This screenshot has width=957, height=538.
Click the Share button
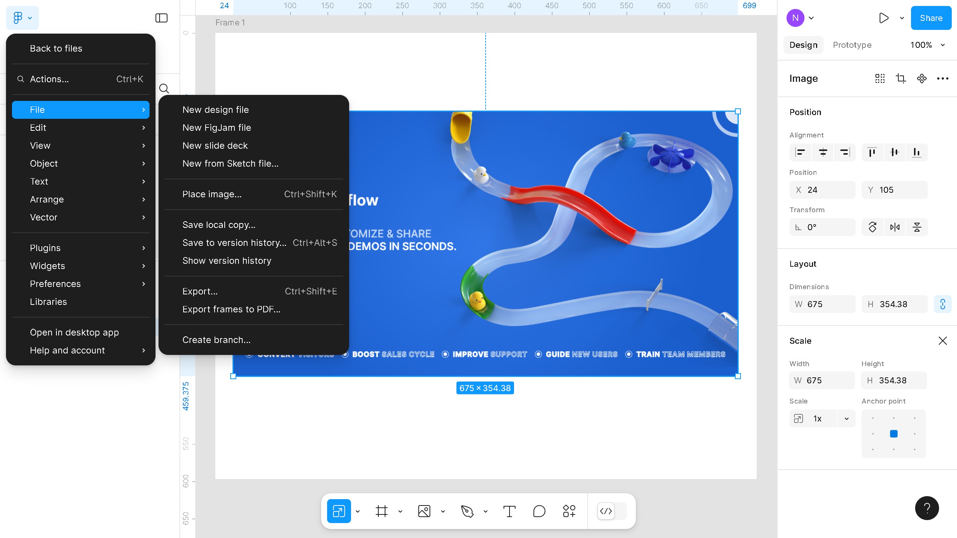click(x=931, y=18)
